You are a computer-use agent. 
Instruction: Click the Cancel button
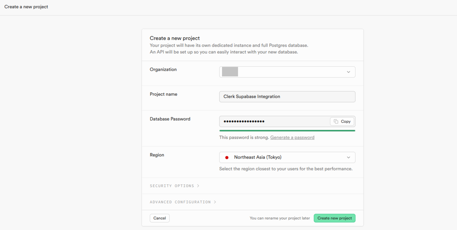pos(160,218)
